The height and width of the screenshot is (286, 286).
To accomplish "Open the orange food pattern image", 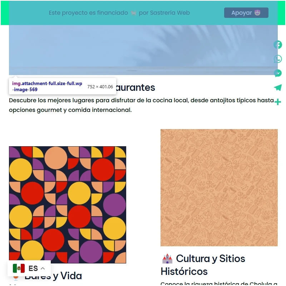I will point(219,188).
